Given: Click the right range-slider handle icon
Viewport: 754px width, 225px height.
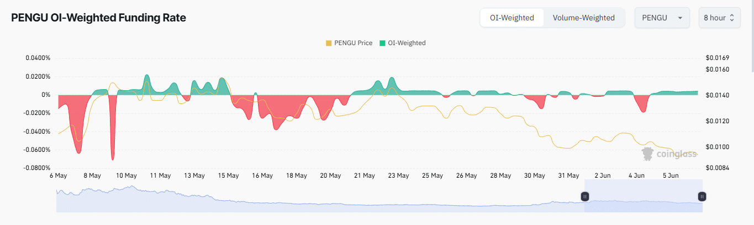Looking at the screenshot, I should click(x=702, y=196).
